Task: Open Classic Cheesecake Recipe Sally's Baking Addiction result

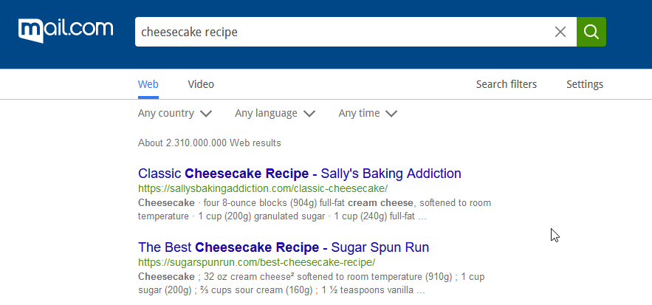Action: (299, 174)
